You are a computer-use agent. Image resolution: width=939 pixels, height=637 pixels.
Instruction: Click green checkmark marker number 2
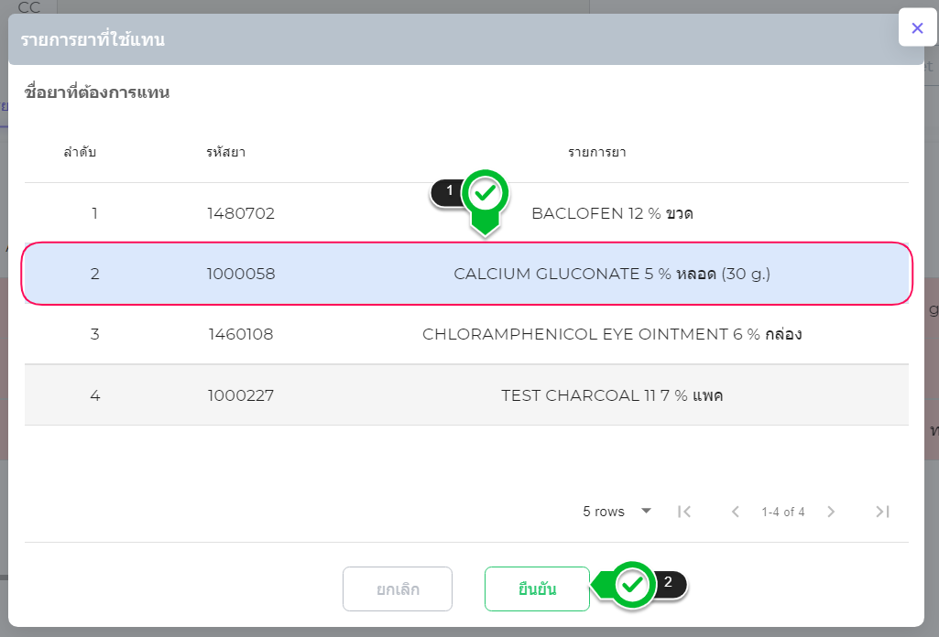pos(631,584)
